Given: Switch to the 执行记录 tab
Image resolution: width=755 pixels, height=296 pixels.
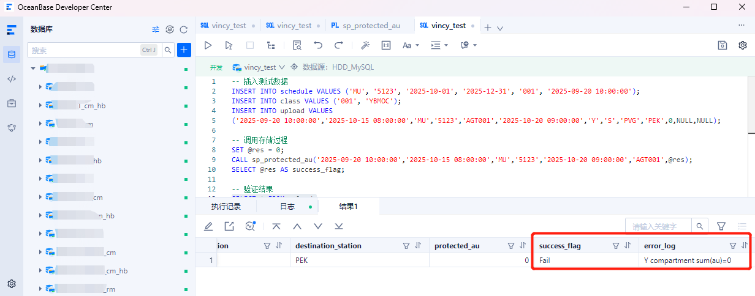Looking at the screenshot, I should (x=226, y=207).
